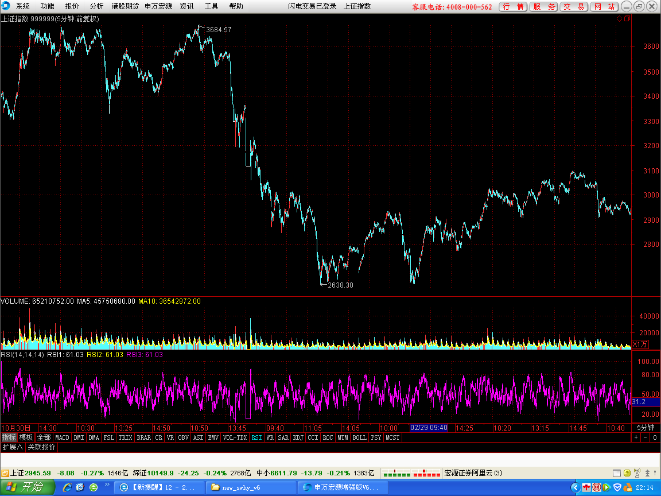Screen dimensions: 661x496
Task: Open the 工具 menu
Action: (211, 6)
